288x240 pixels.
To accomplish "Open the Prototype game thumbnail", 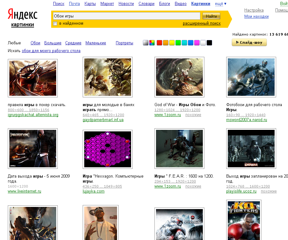I will tap(33, 149).
